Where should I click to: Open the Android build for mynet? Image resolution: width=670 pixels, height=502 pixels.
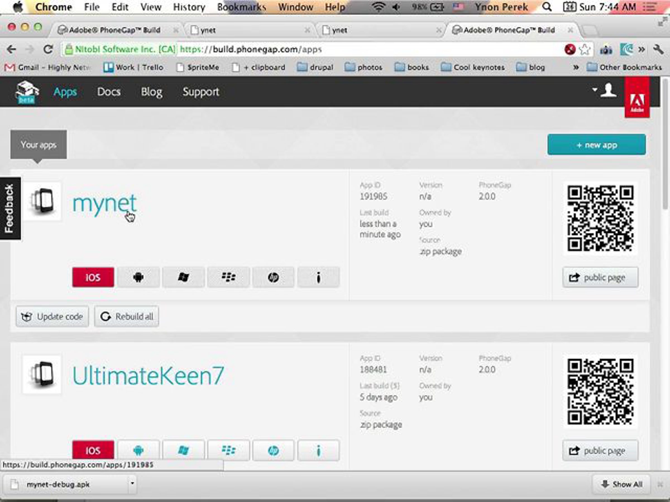(138, 277)
